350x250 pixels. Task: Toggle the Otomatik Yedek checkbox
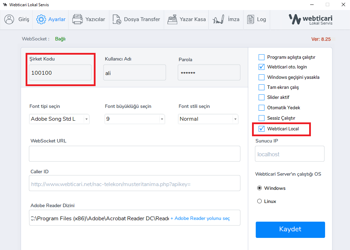[x=261, y=108]
